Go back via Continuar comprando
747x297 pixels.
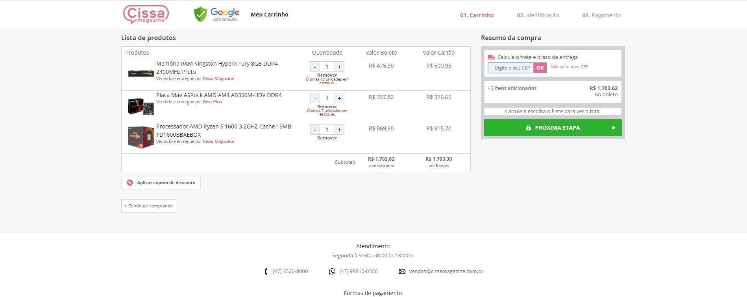click(149, 206)
